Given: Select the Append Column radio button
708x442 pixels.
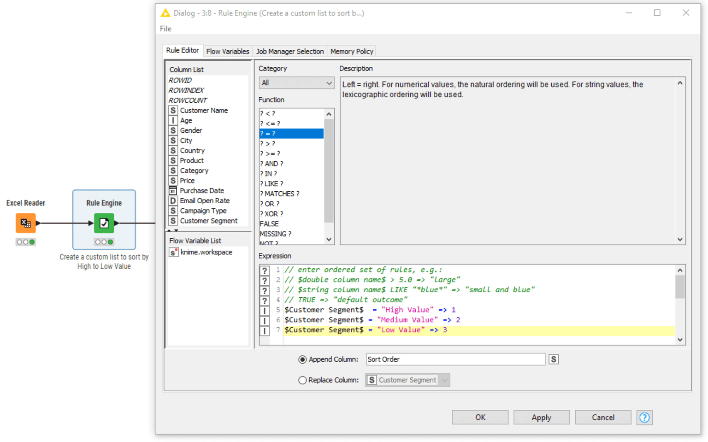Looking at the screenshot, I should (302, 359).
